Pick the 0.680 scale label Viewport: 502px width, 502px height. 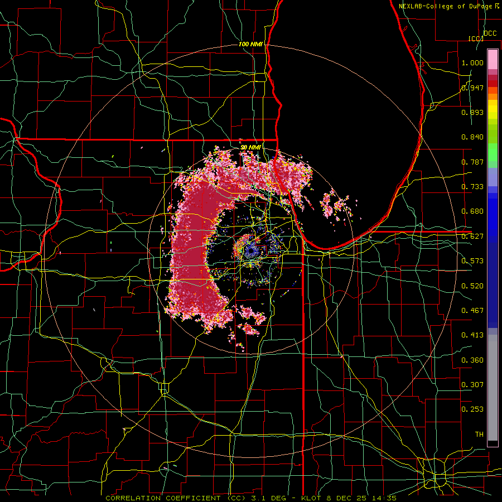point(472,211)
